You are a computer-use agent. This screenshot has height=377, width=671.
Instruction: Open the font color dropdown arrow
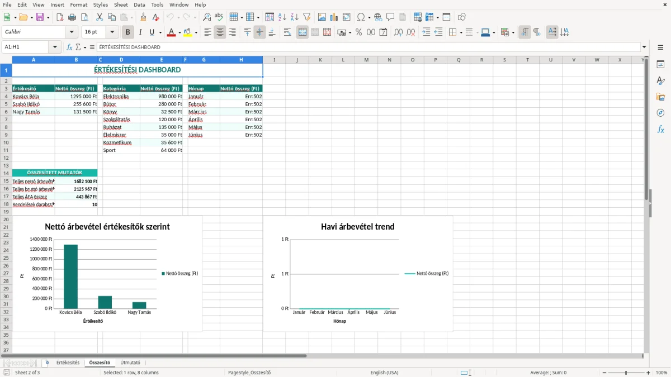pos(179,32)
